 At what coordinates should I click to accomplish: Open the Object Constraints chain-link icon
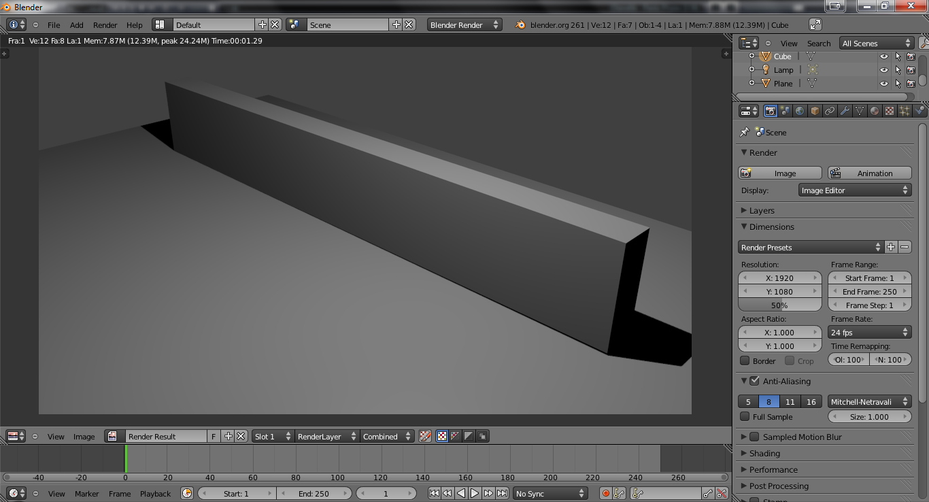830,111
